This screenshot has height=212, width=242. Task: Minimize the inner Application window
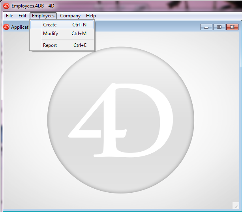pyautogui.click(x=206, y=27)
